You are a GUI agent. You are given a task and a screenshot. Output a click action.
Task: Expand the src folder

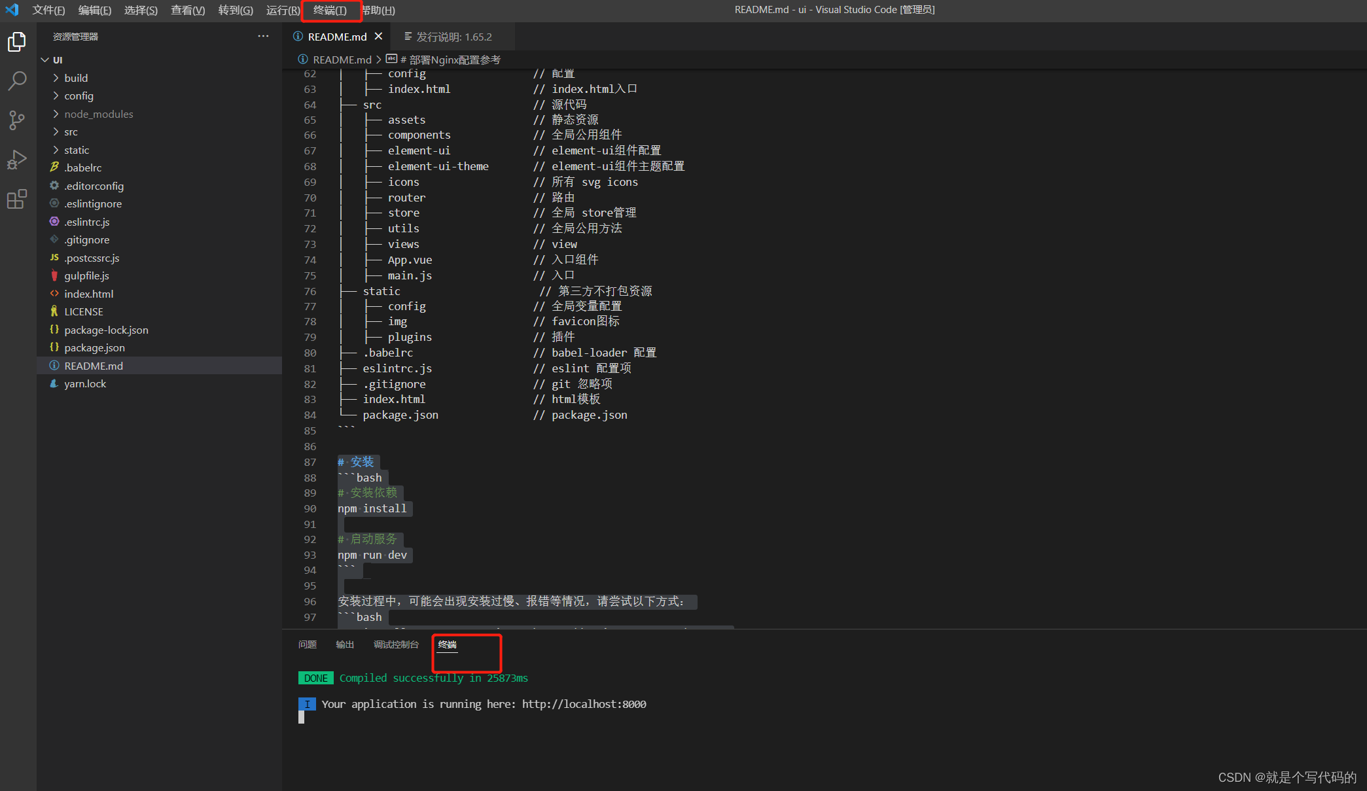[56, 132]
